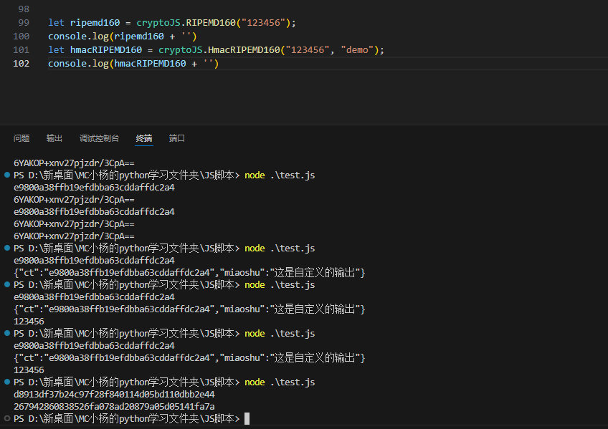Select line number 102 in the gutter
Screen dimensions: 608x429
[x=22, y=64]
